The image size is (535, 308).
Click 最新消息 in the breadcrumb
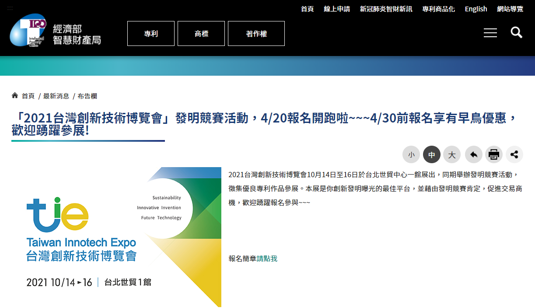click(56, 96)
